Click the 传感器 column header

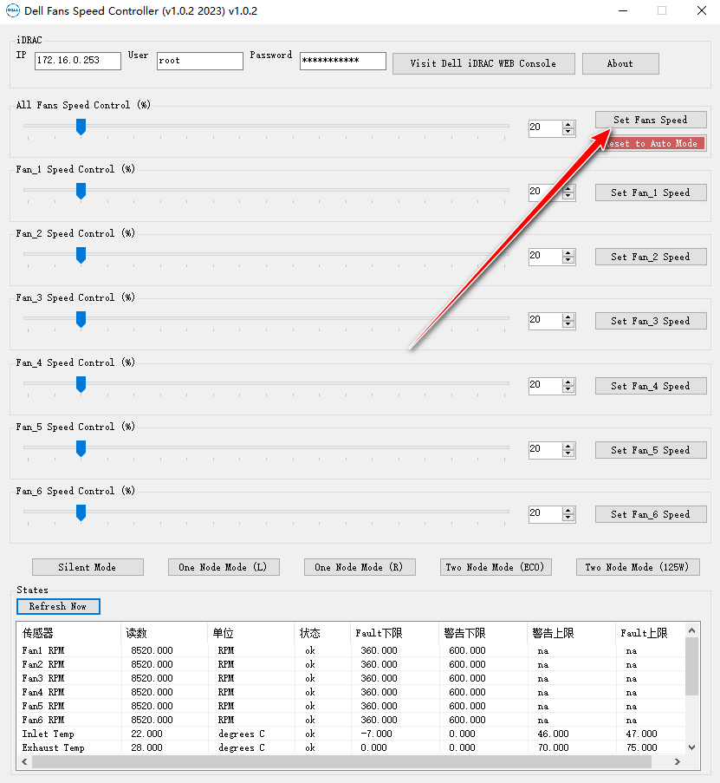point(68,633)
